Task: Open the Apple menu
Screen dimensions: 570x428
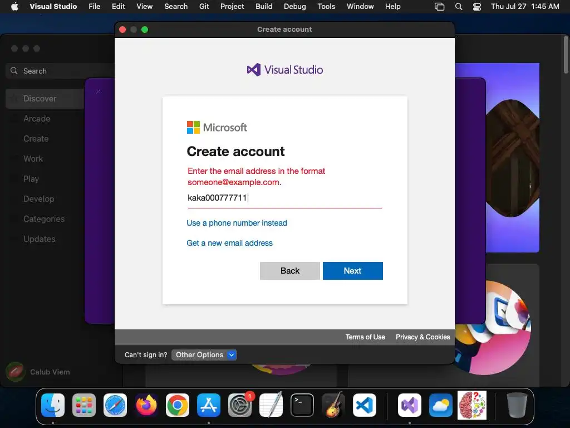Action: pyautogui.click(x=14, y=7)
